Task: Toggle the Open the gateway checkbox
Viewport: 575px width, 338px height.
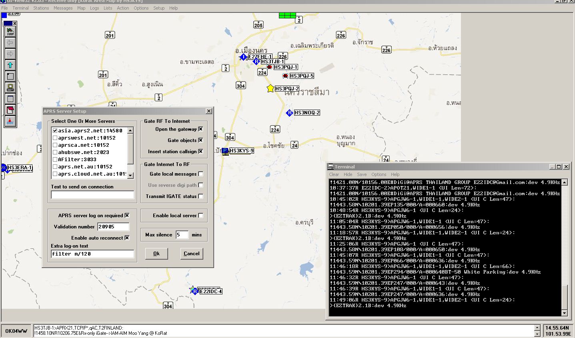Action: coord(200,129)
